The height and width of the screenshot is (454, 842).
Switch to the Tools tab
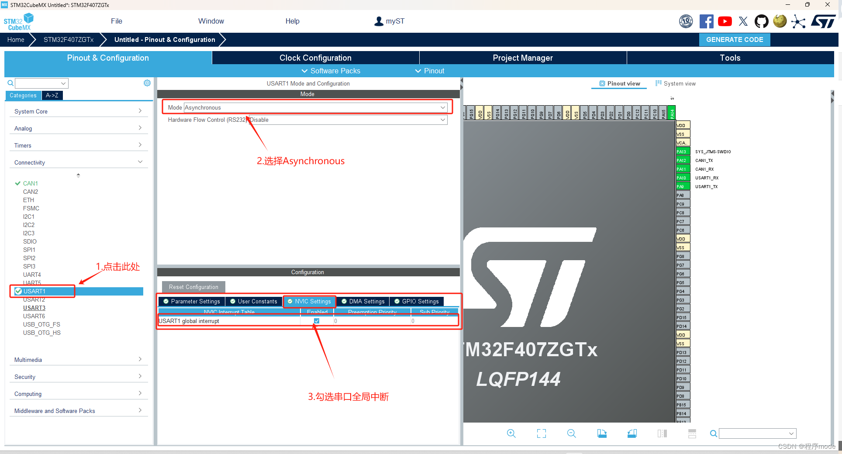pyautogui.click(x=730, y=58)
